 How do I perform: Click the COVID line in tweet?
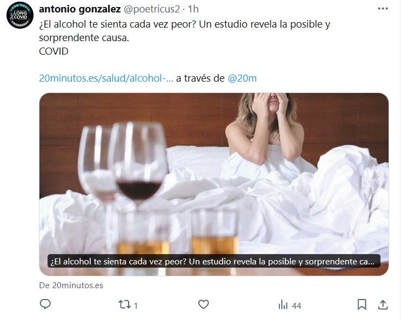click(54, 51)
